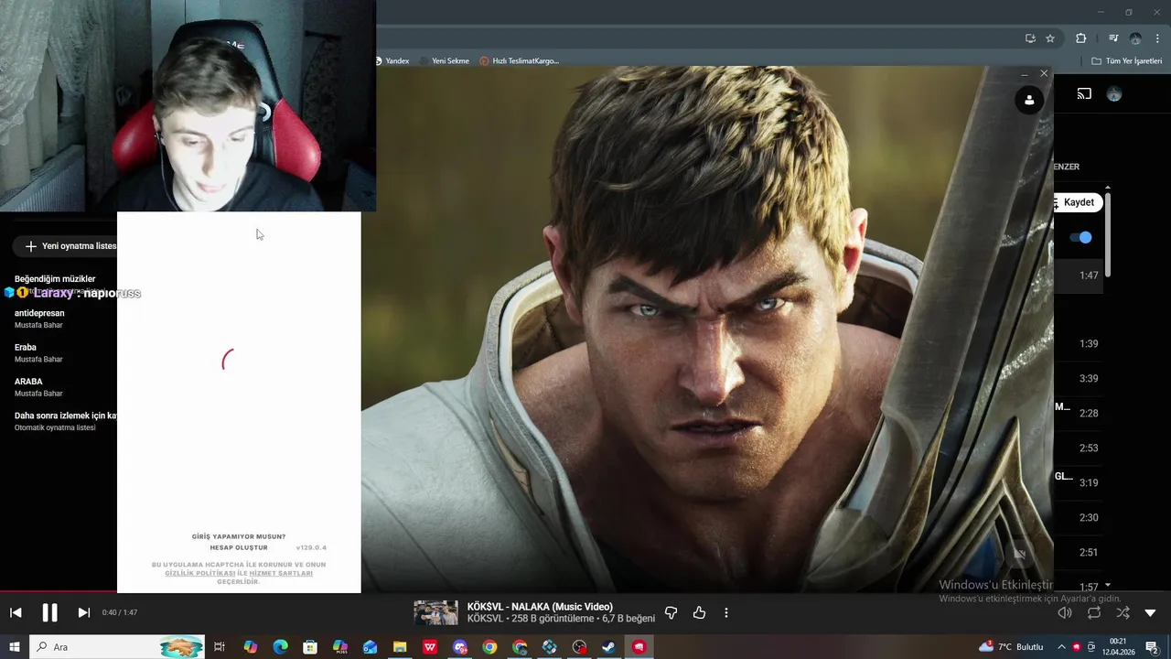Select the queue track lasting 3:39
Screen dimensions: 1171x659
1079,379
